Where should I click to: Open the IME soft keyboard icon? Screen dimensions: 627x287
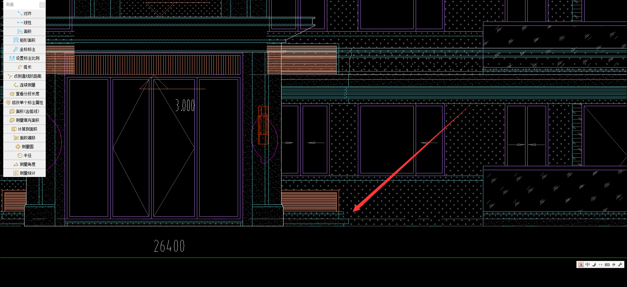pos(607,264)
